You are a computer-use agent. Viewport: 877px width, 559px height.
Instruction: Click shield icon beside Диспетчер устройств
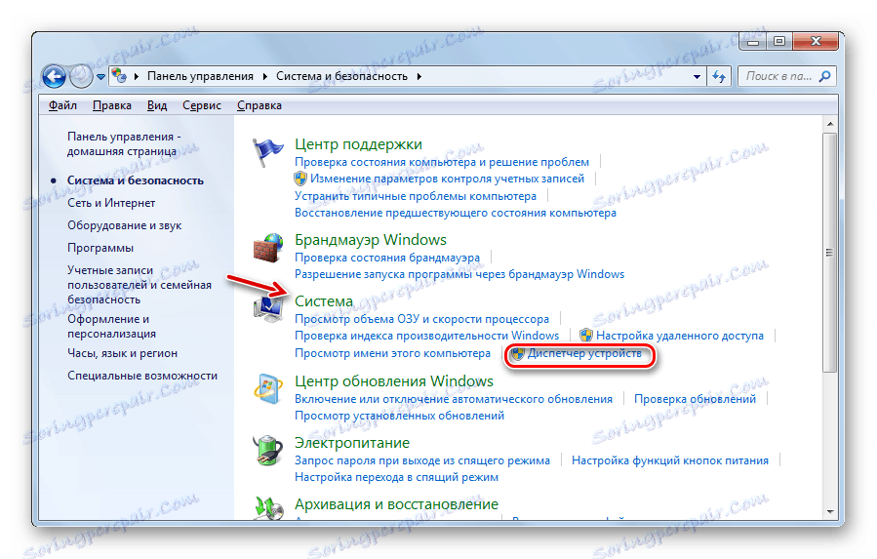(x=518, y=353)
